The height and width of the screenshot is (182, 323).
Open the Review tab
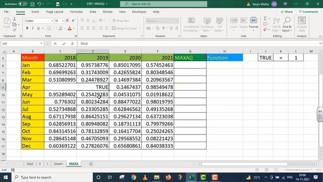pos(107,12)
